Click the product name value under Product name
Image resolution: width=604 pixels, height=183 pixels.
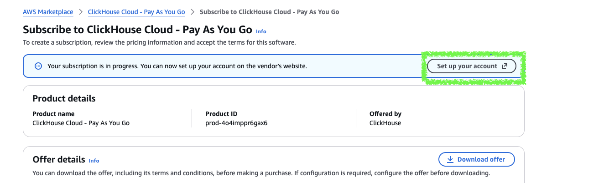(81, 123)
